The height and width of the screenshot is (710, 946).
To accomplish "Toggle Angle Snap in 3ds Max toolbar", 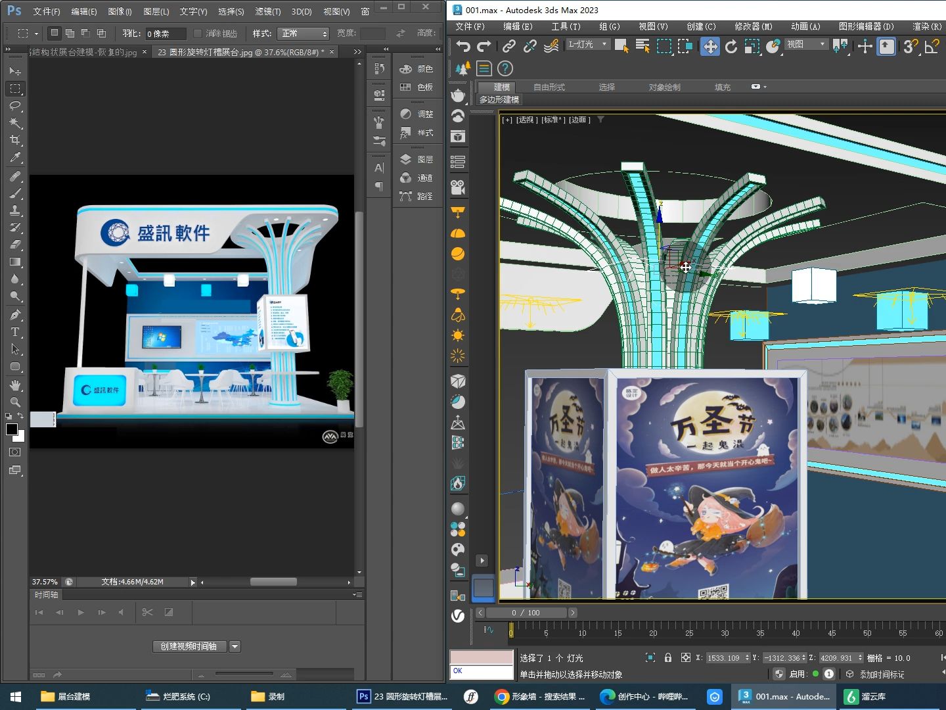I will coord(932,46).
